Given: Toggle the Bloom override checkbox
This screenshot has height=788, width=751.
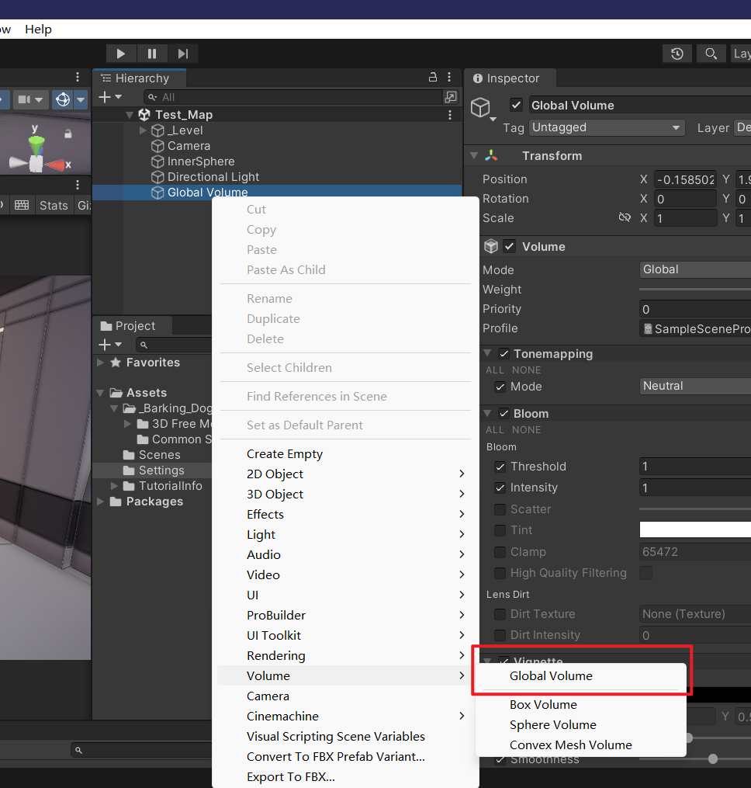Looking at the screenshot, I should (x=504, y=414).
